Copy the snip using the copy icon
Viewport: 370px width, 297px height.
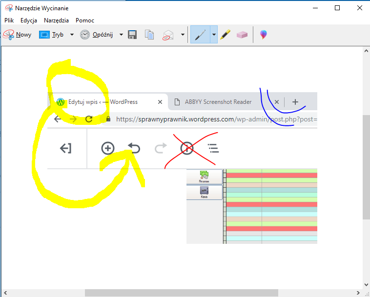[150, 35]
